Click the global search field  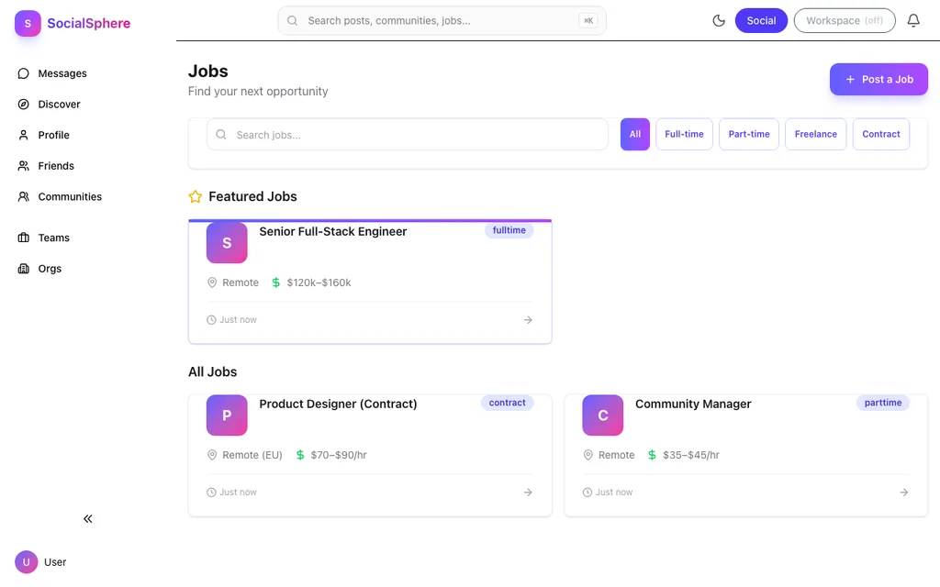[442, 20]
